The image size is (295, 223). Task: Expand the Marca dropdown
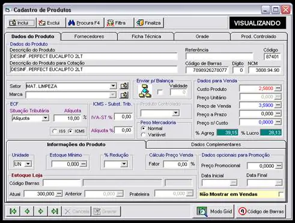click(113, 95)
